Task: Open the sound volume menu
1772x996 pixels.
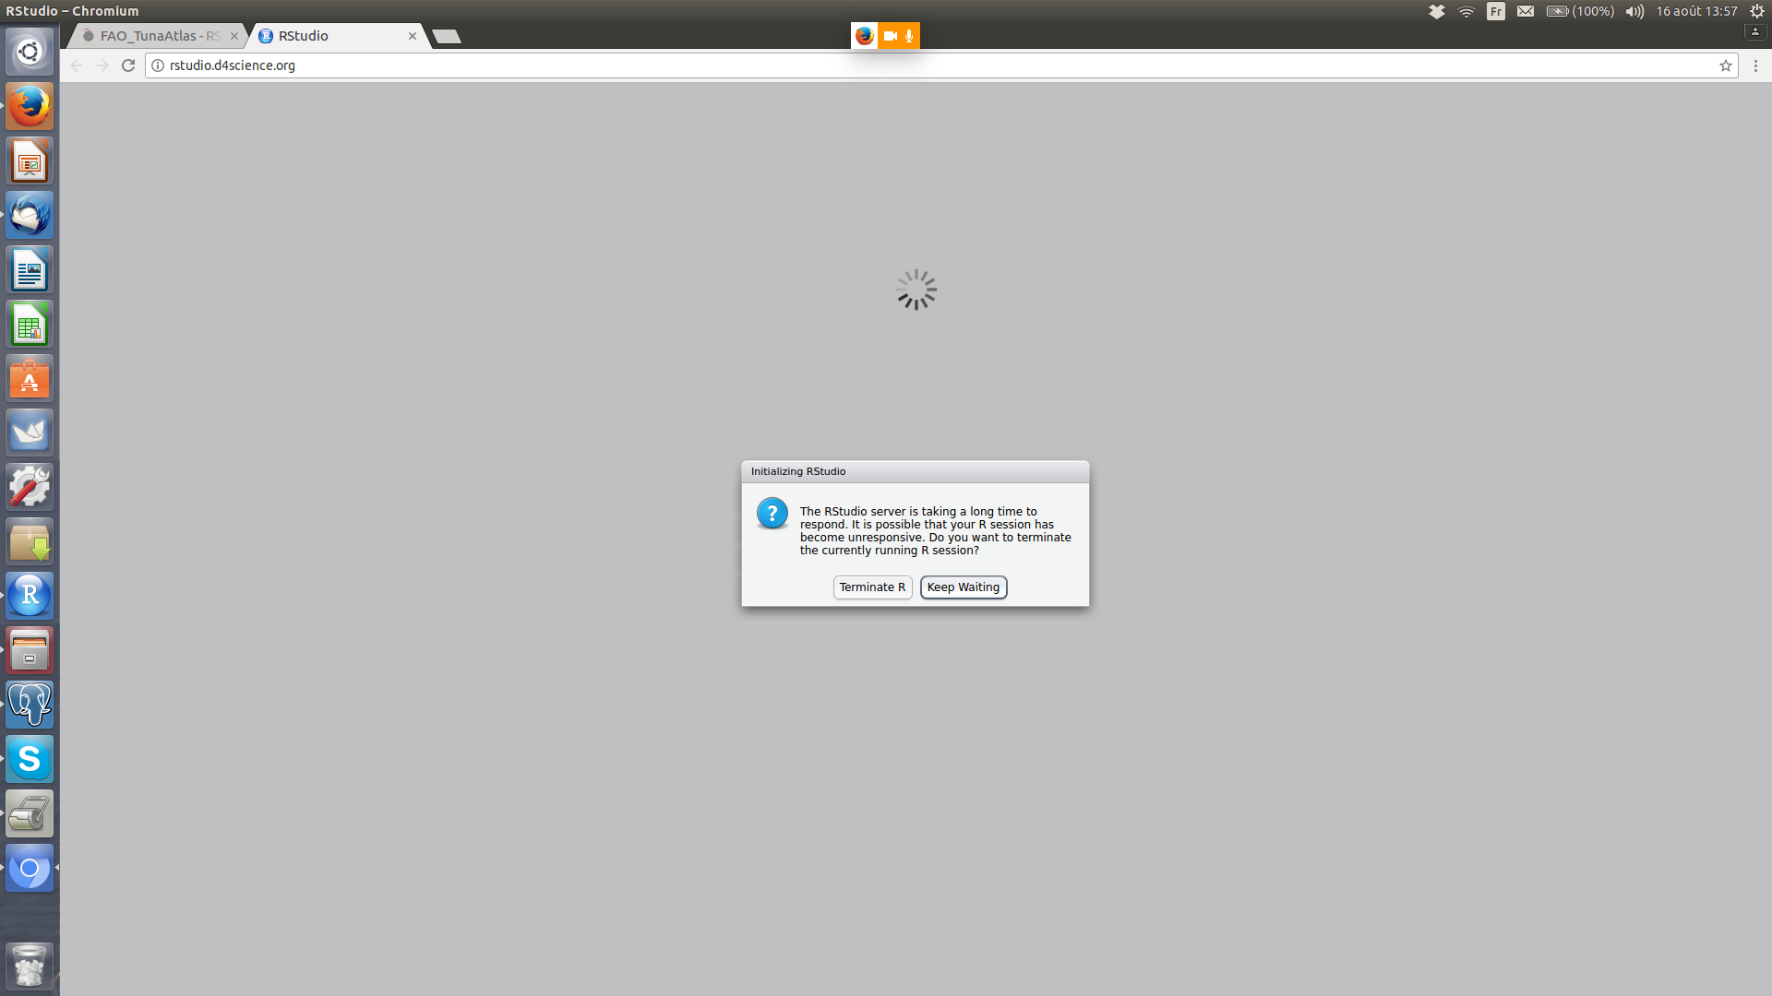Action: [x=1634, y=11]
